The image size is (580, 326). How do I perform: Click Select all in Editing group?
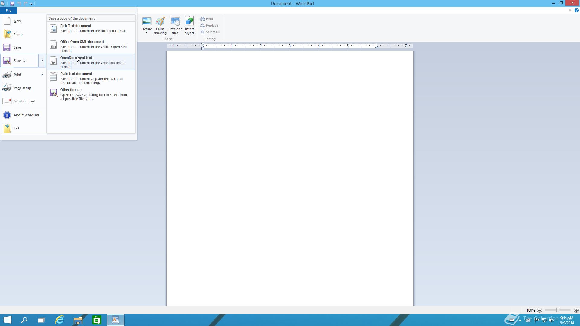click(x=210, y=32)
